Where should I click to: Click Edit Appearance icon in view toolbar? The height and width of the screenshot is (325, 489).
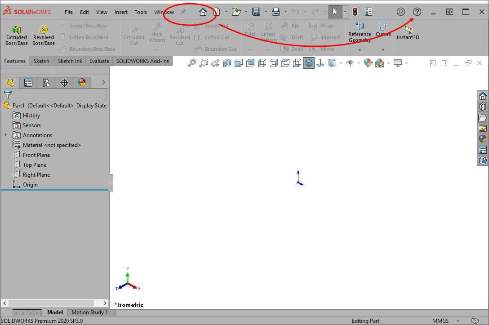point(368,63)
